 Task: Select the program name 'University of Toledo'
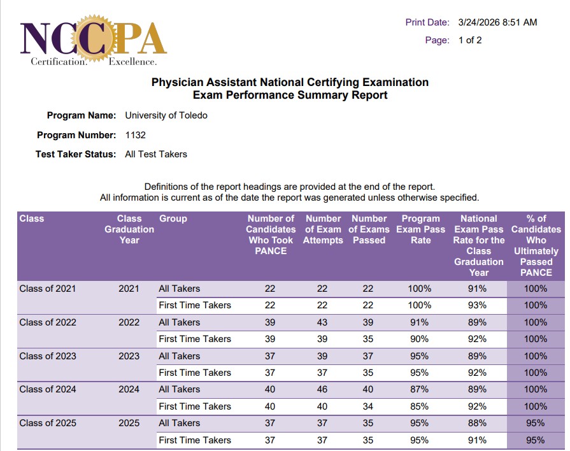[166, 115]
